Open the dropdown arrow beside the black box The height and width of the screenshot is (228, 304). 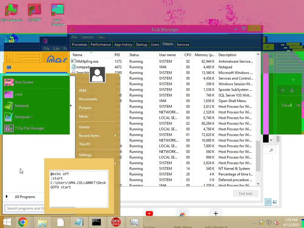(271, 140)
